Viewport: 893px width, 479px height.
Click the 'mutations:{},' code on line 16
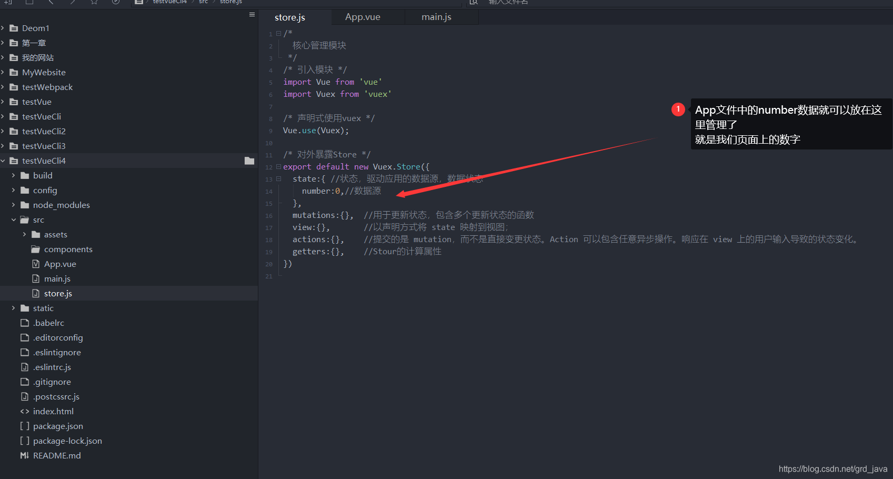click(323, 215)
